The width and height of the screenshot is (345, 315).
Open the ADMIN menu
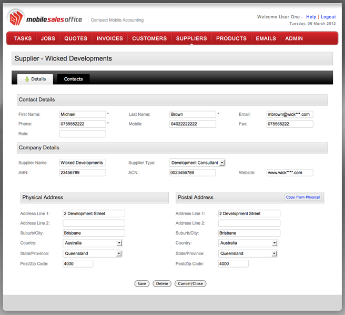[294, 38]
